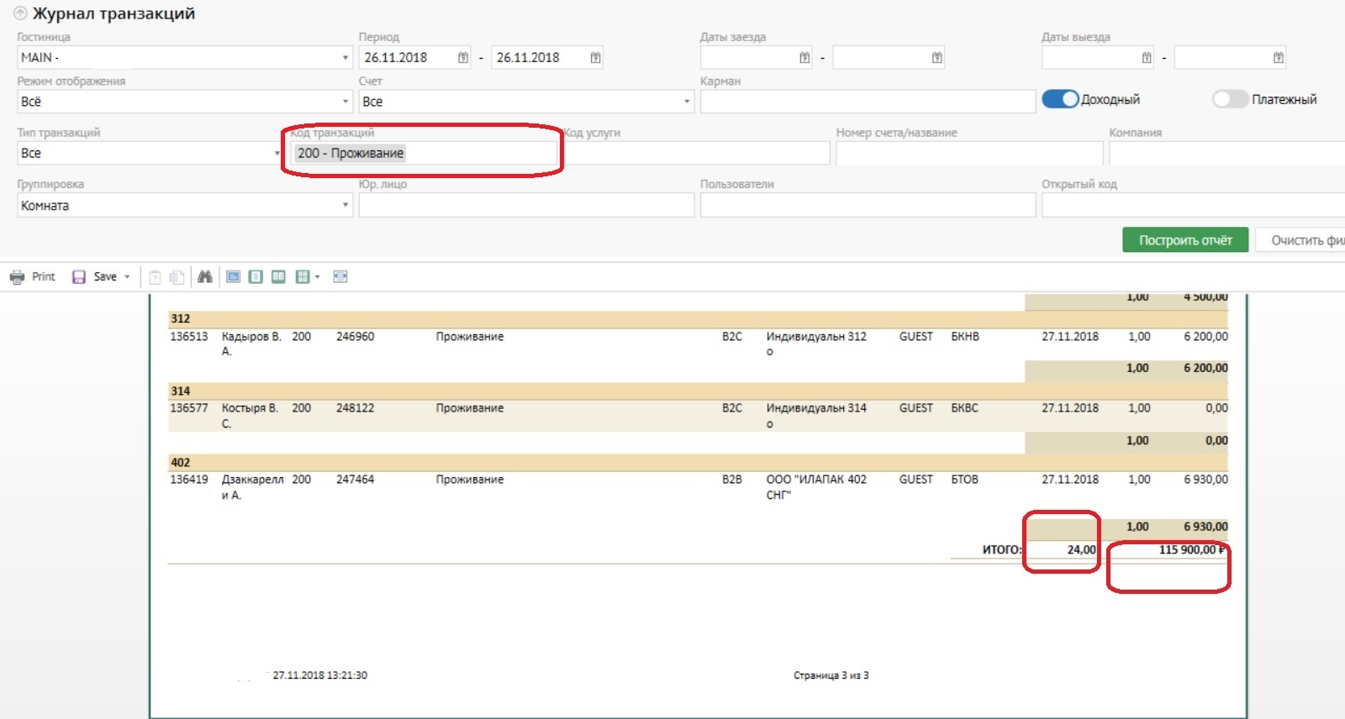
Task: Open Save format dropdown arrow
Action: click(128, 277)
